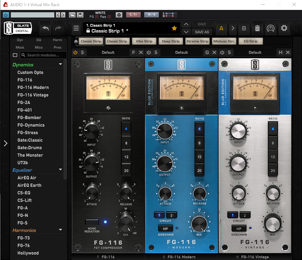This screenshot has width=302, height=260.
Task: Remove module H with X
Action: 288,52
